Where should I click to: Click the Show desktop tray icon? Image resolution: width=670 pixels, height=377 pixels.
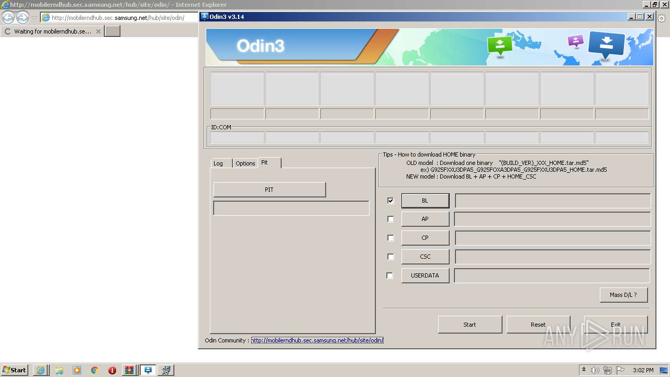pyautogui.click(x=664, y=370)
